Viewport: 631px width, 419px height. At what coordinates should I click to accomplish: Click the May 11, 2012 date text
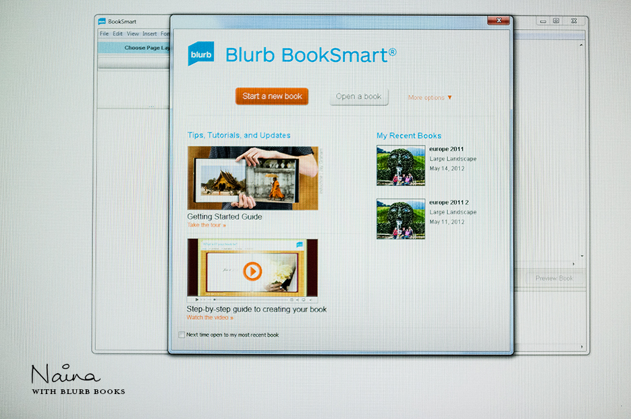pos(447,222)
